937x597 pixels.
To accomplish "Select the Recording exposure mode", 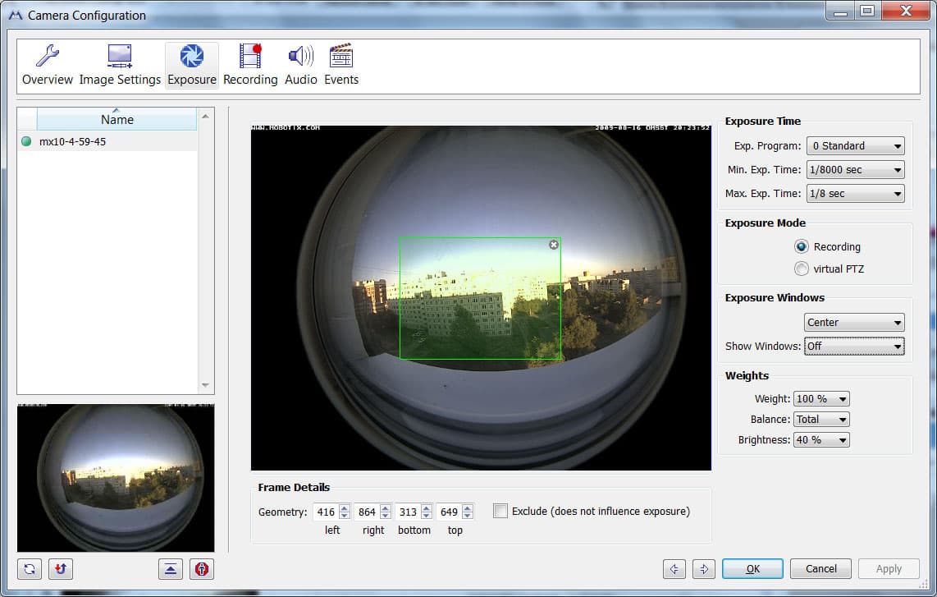I will coord(802,246).
